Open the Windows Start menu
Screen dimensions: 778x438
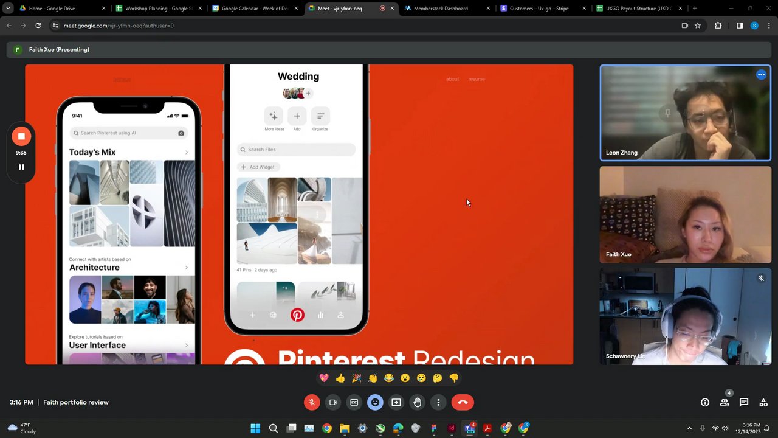pyautogui.click(x=255, y=428)
